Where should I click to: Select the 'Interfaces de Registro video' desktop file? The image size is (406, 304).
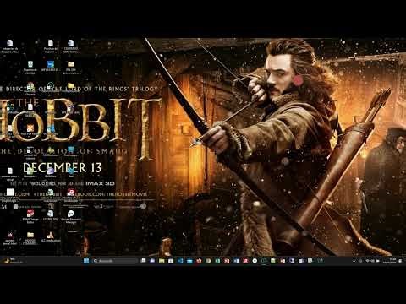click(x=10, y=46)
